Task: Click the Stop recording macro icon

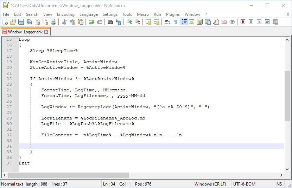Action: (251, 22)
